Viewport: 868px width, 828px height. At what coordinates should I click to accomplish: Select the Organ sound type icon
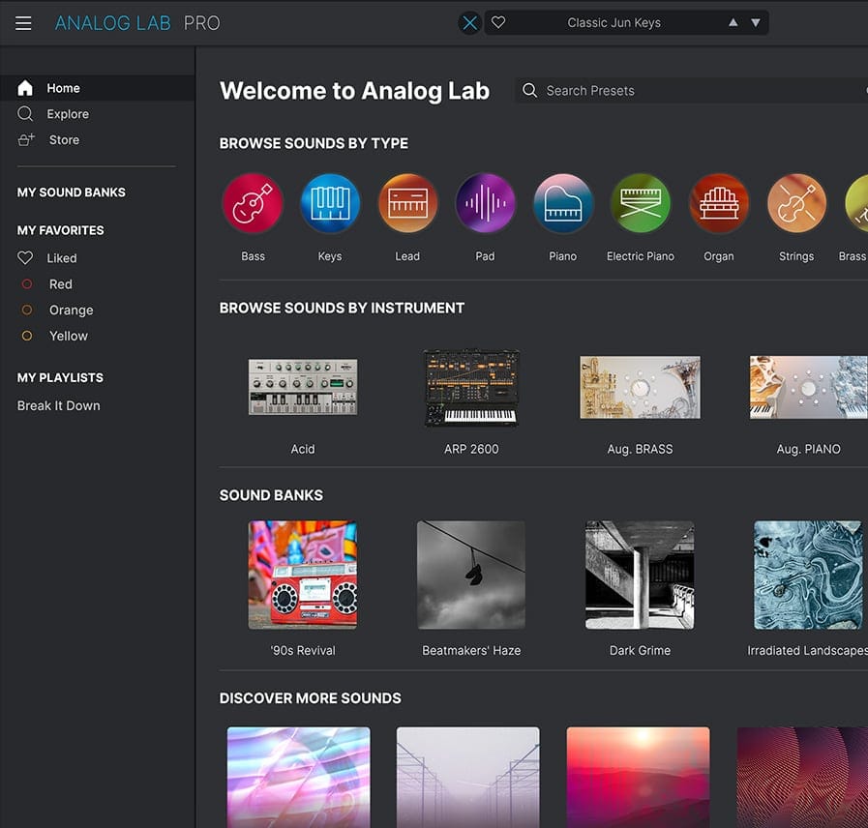pyautogui.click(x=718, y=204)
